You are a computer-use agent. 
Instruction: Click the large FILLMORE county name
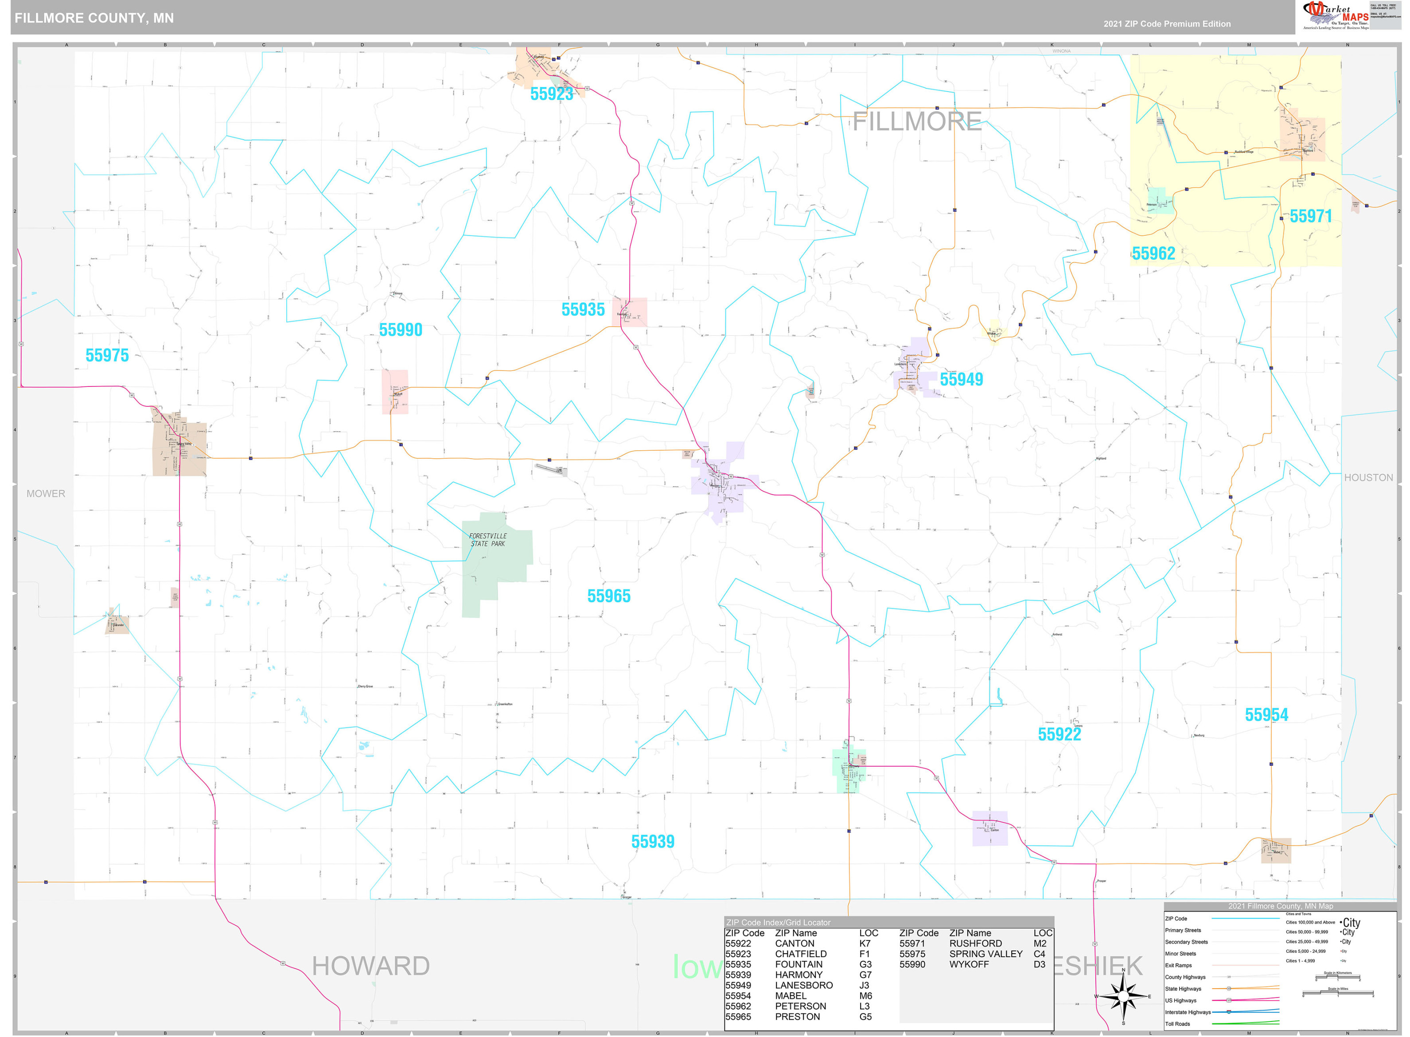(x=917, y=121)
